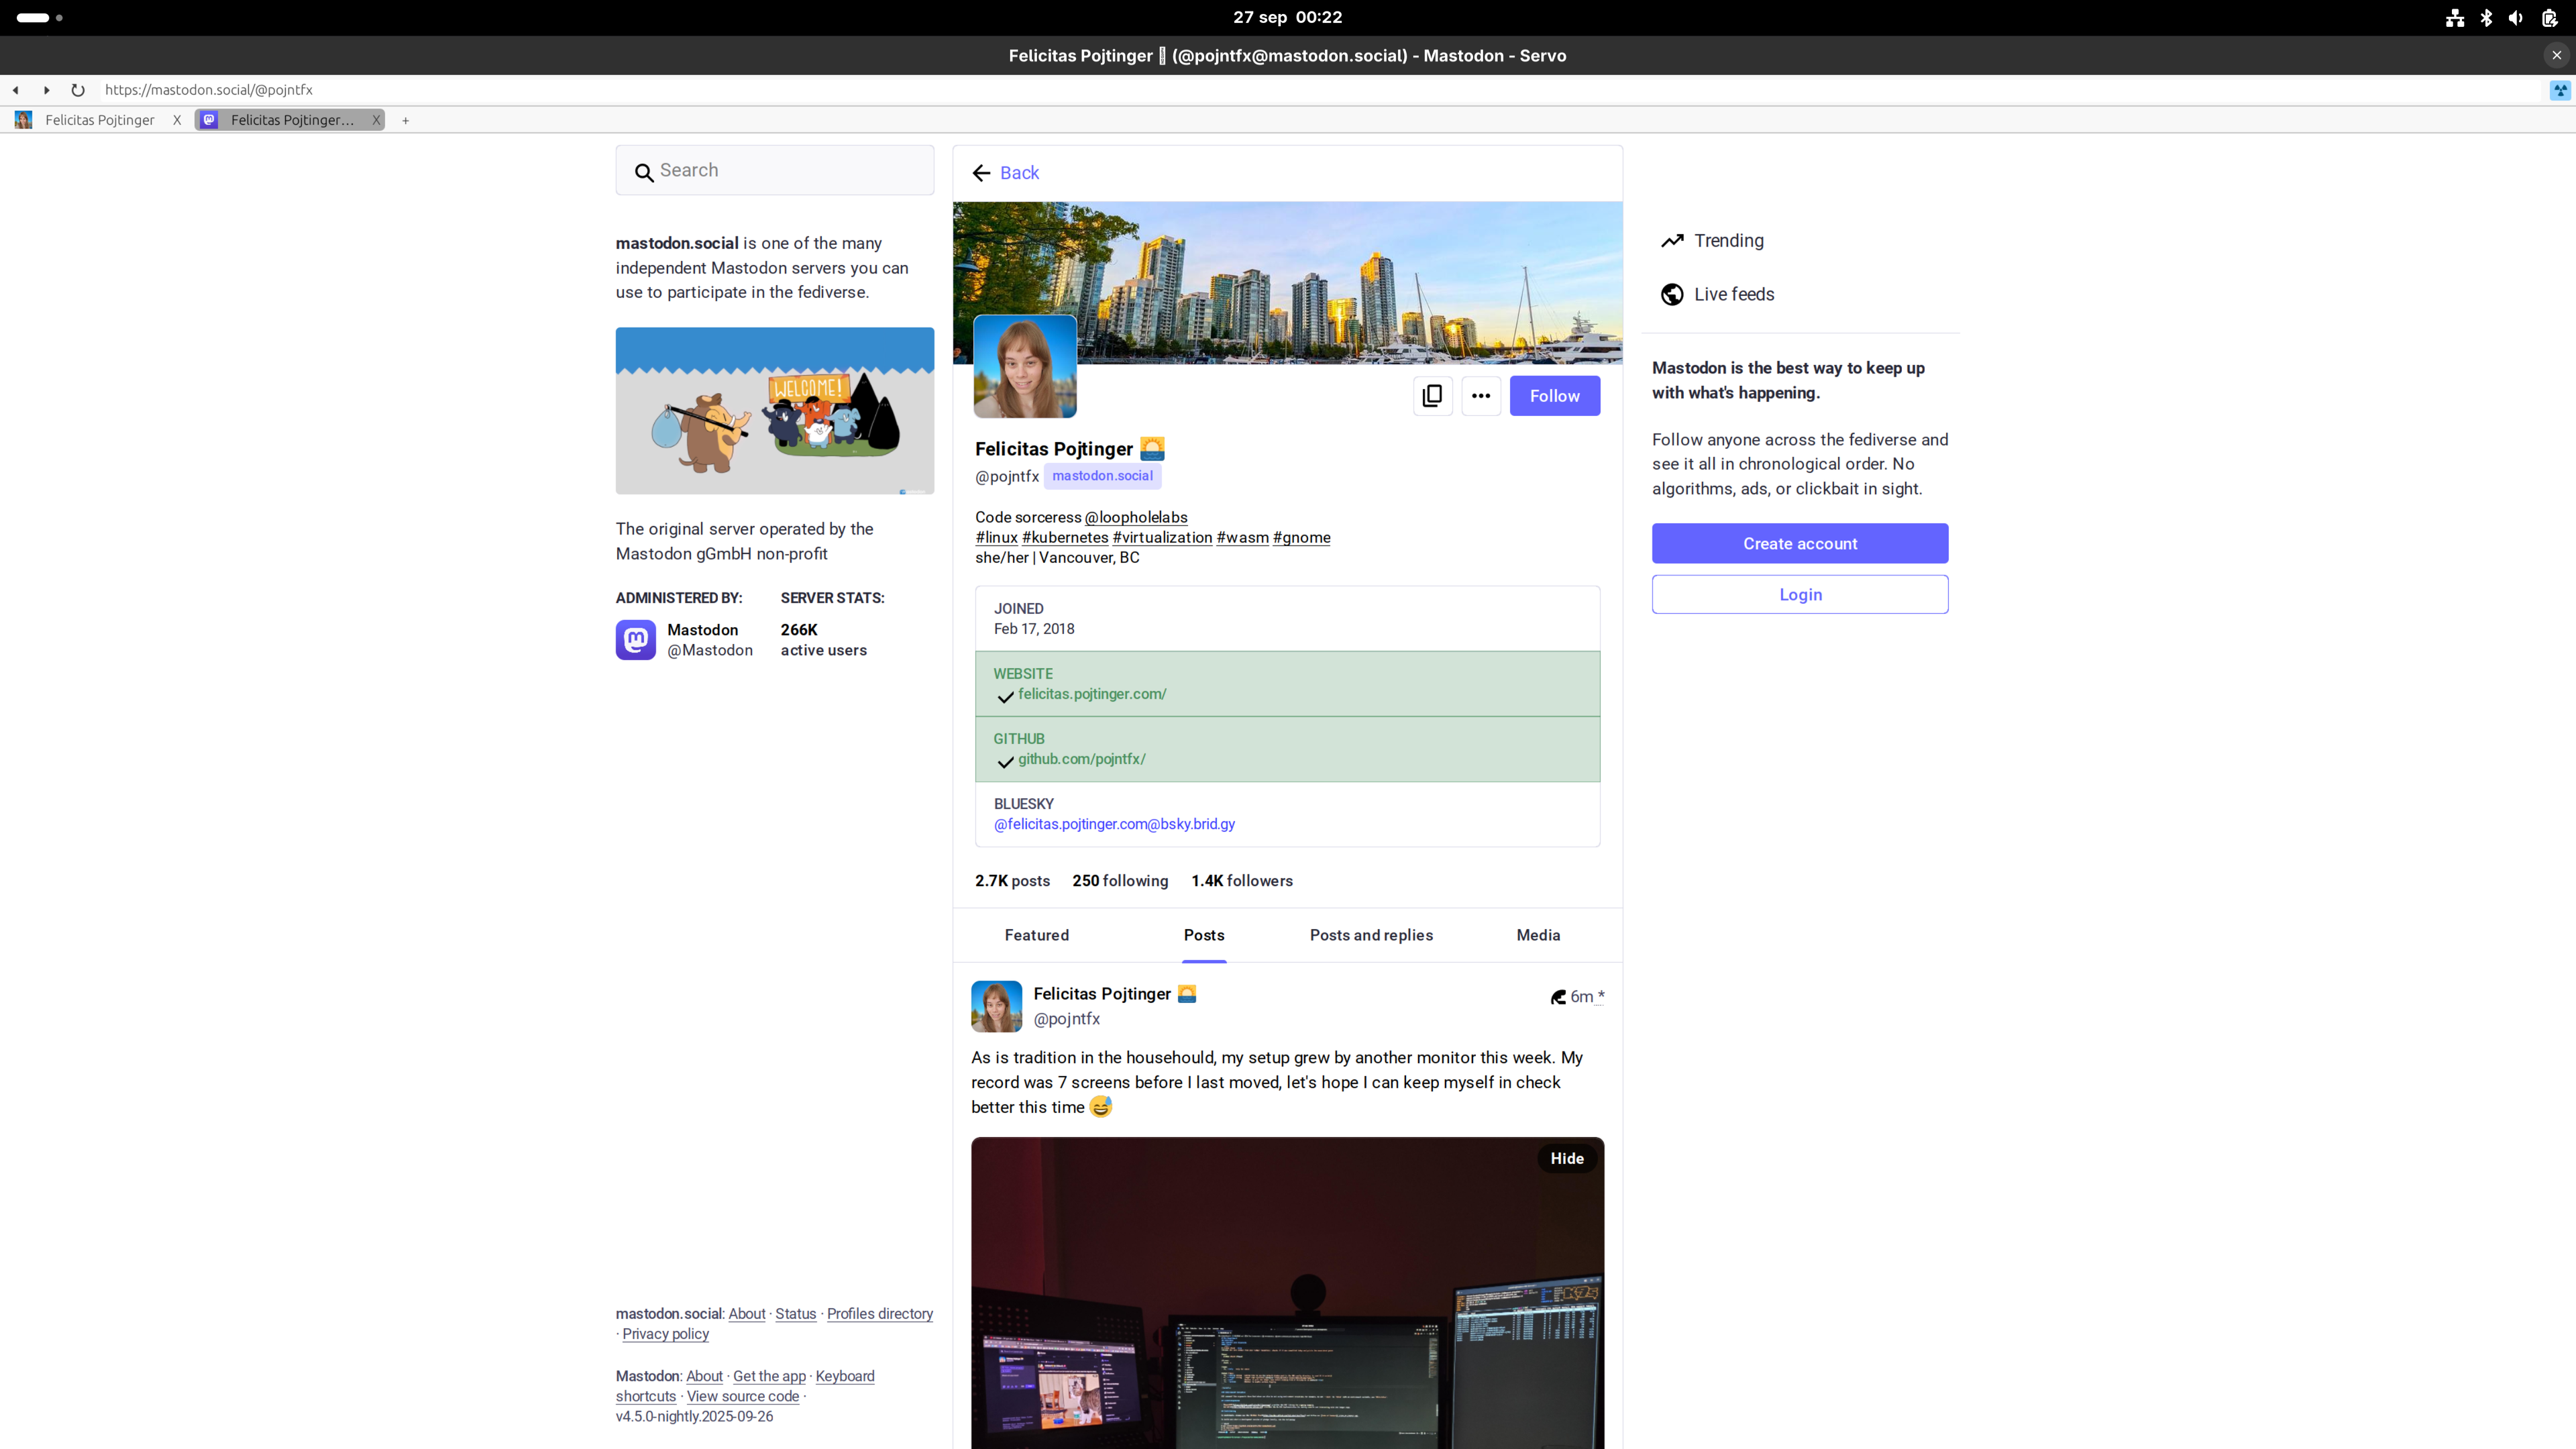The height and width of the screenshot is (1449, 2576).
Task: Open a new tab with plus button
Action: (405, 120)
